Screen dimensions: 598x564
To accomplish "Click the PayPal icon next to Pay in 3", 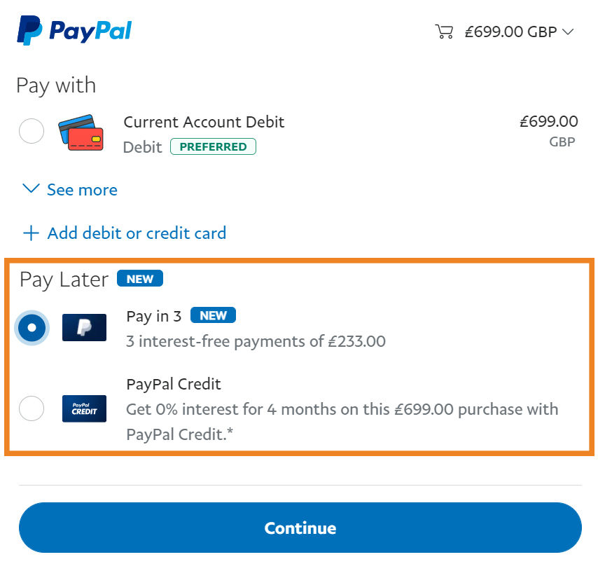I will coord(84,327).
